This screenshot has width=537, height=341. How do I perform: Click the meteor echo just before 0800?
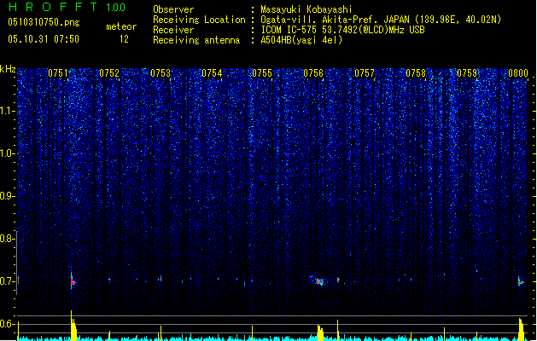coord(521,281)
